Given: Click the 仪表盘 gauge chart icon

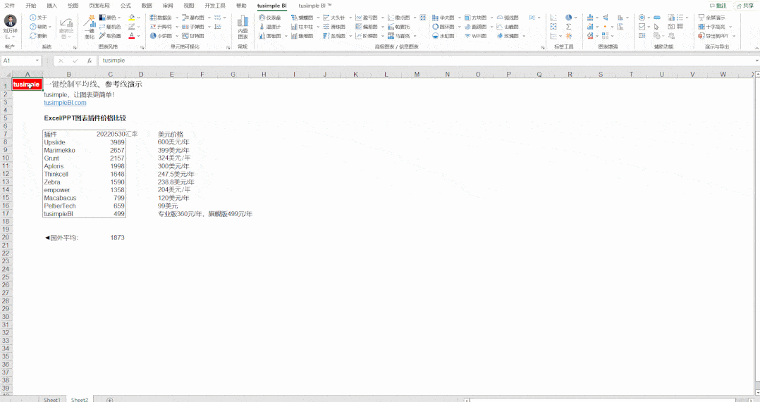Looking at the screenshot, I should (x=269, y=18).
